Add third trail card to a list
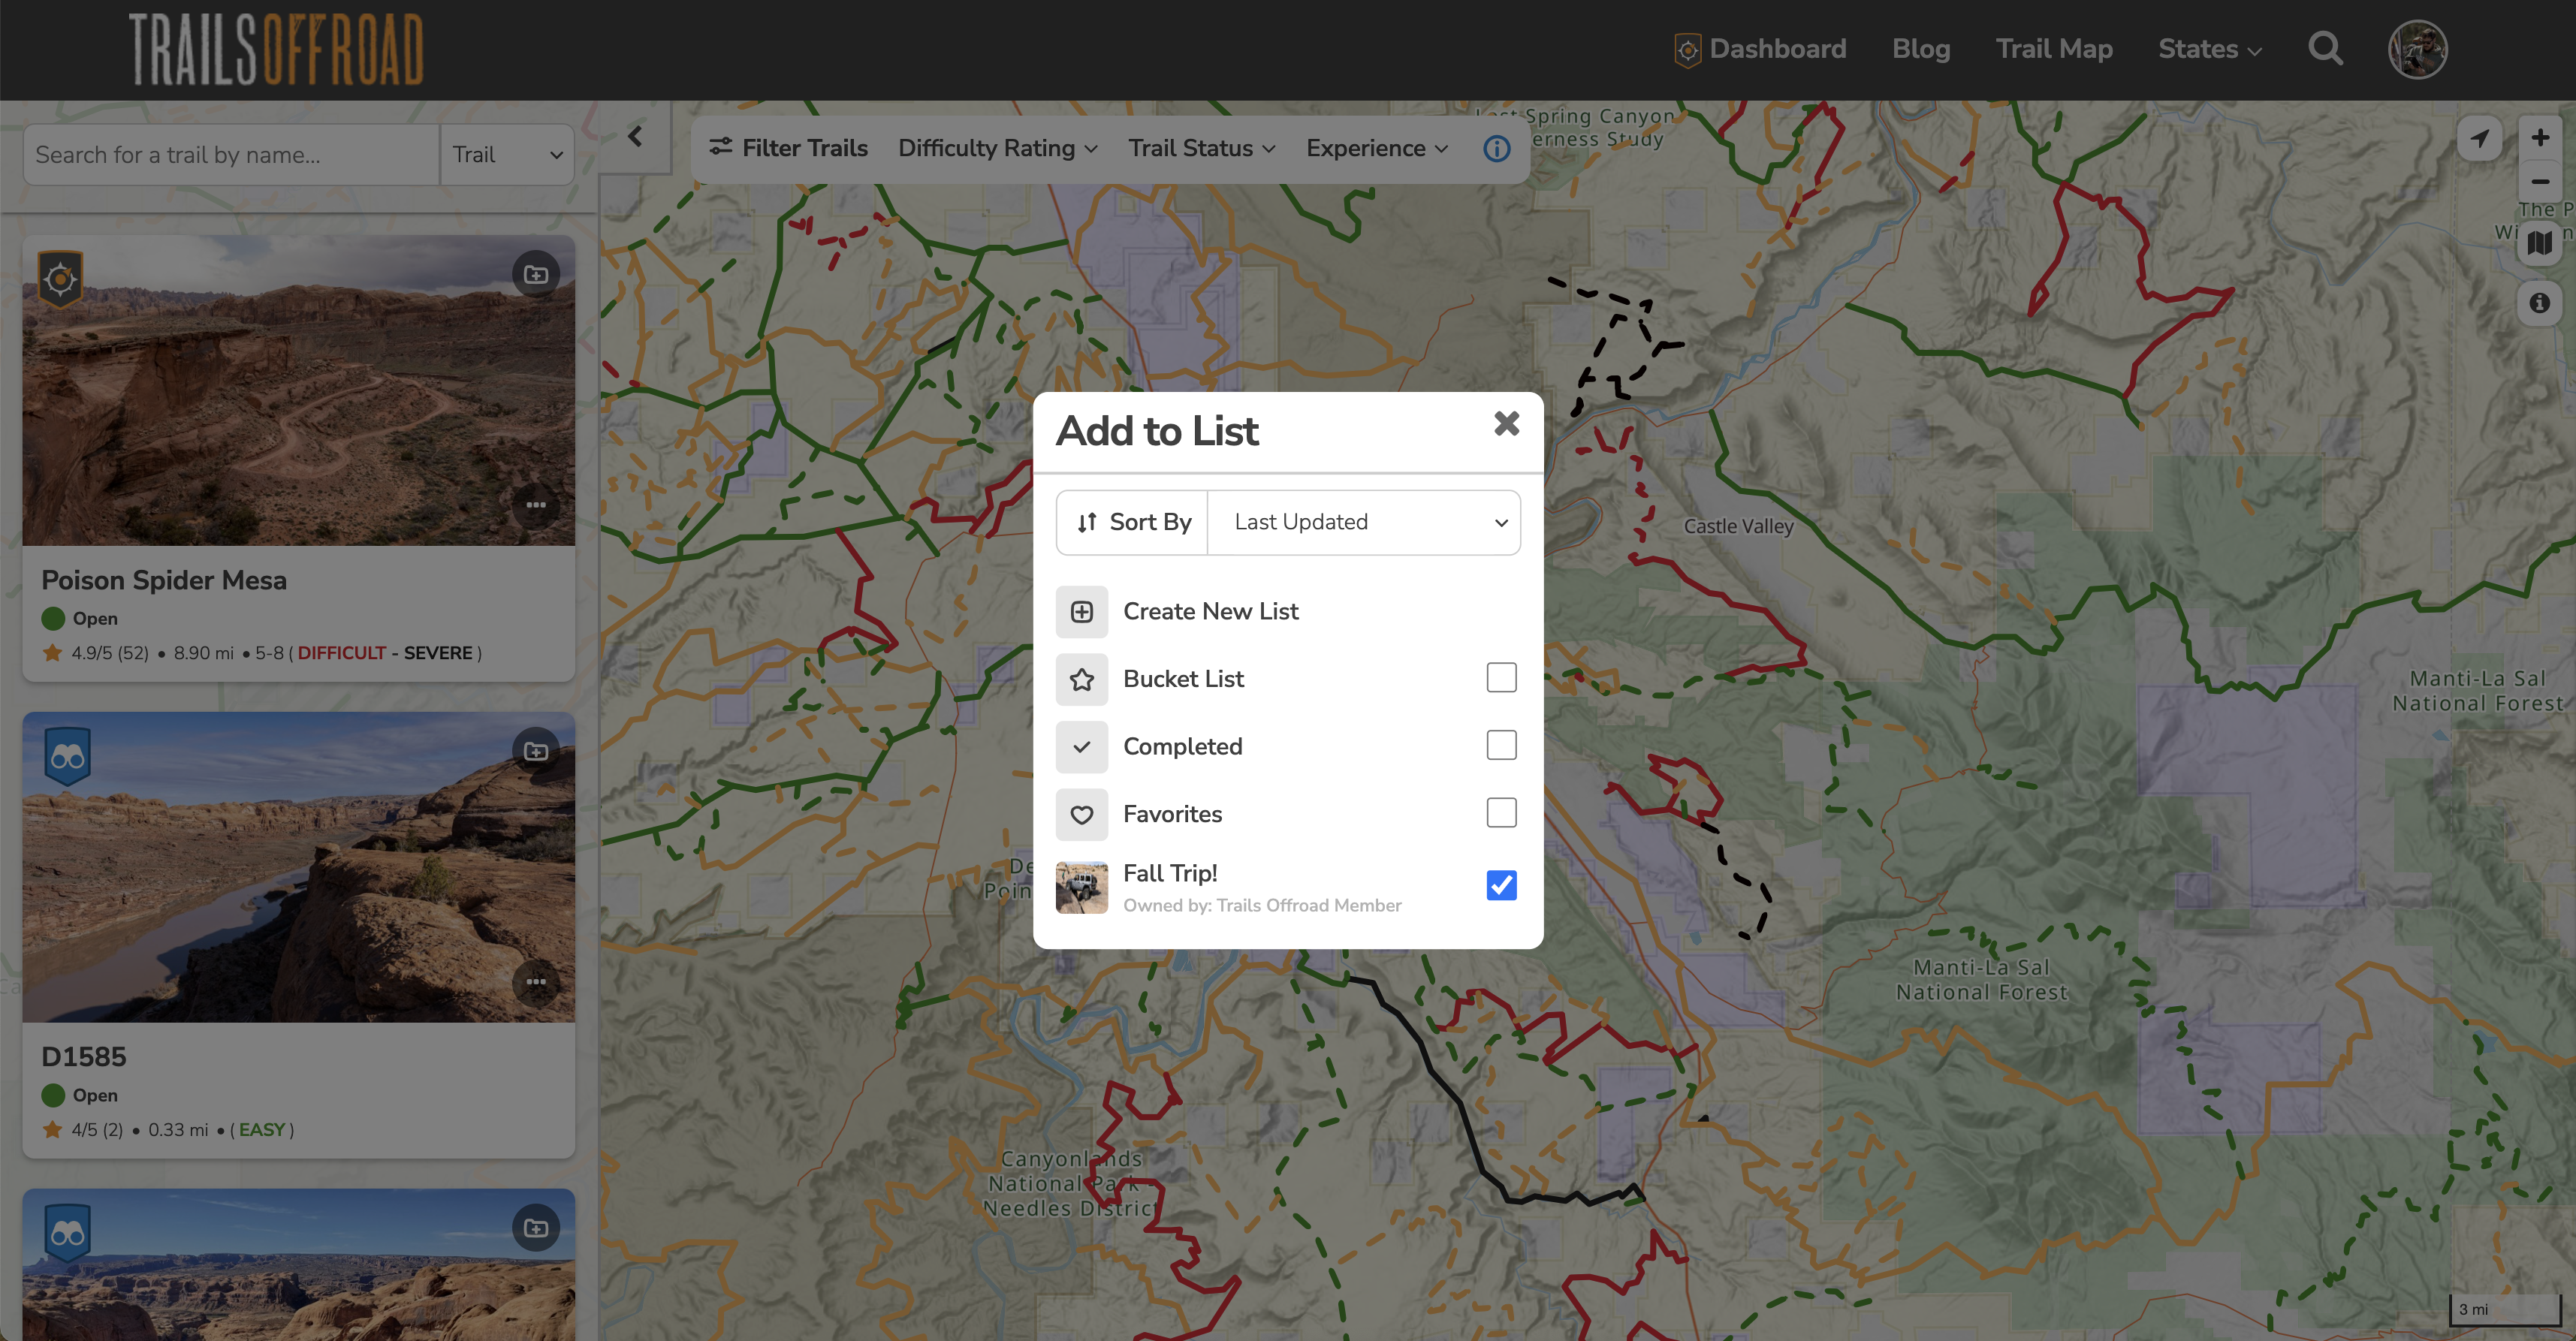The height and width of the screenshot is (1341, 2576). click(536, 1228)
